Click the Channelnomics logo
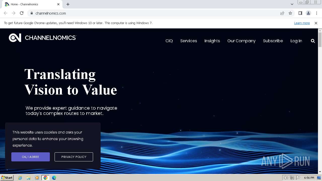The height and width of the screenshot is (181, 322). pyautogui.click(x=42, y=38)
